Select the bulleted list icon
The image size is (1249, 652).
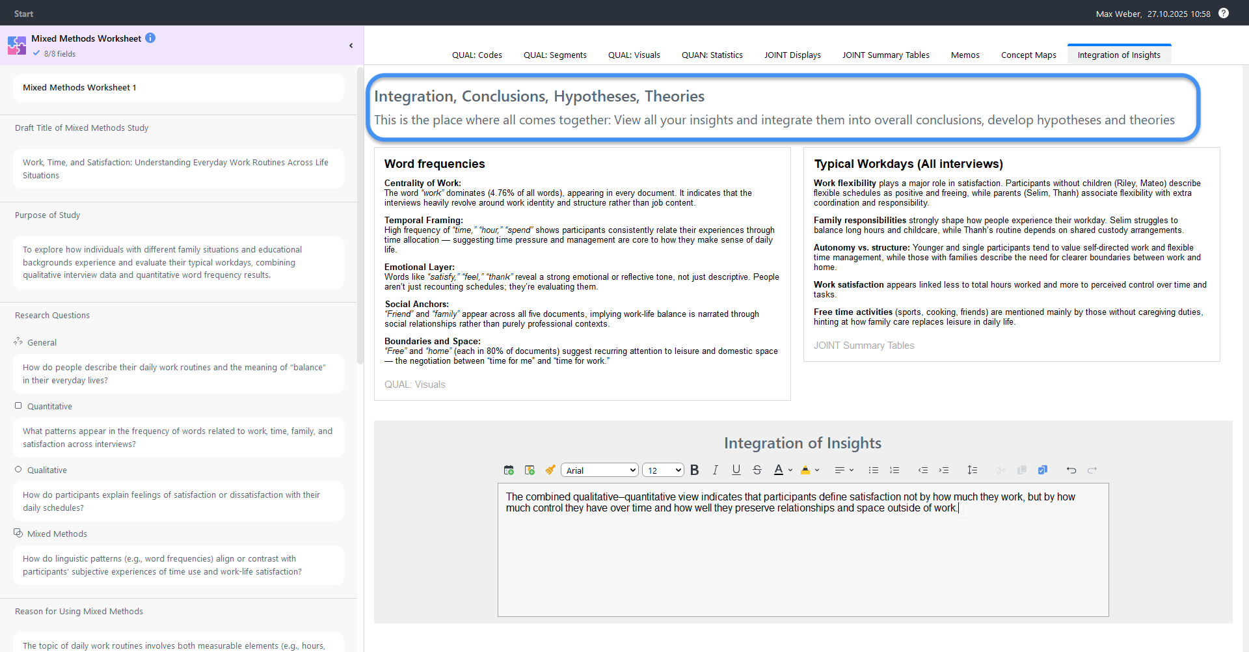[874, 470]
